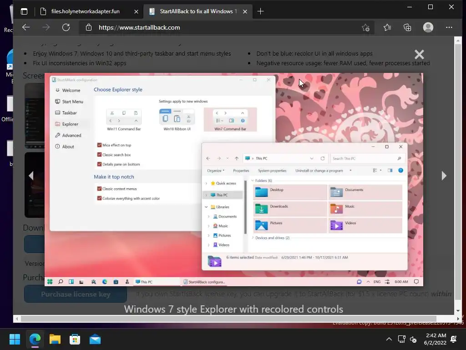Toggle the preview pane icon

[x=390, y=170]
